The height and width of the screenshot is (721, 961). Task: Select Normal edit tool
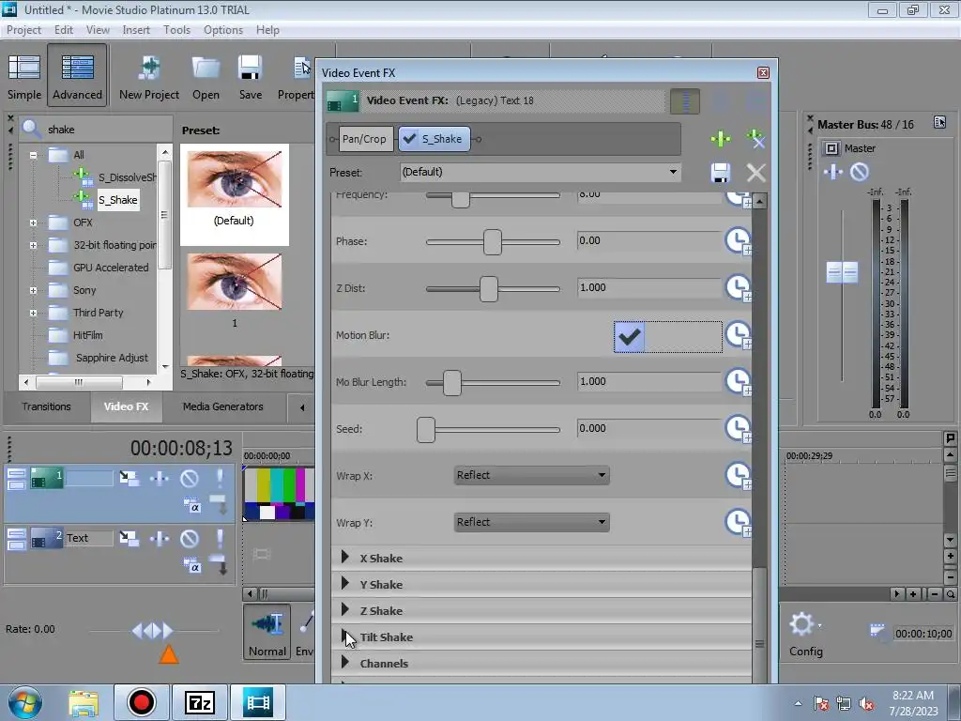(267, 632)
